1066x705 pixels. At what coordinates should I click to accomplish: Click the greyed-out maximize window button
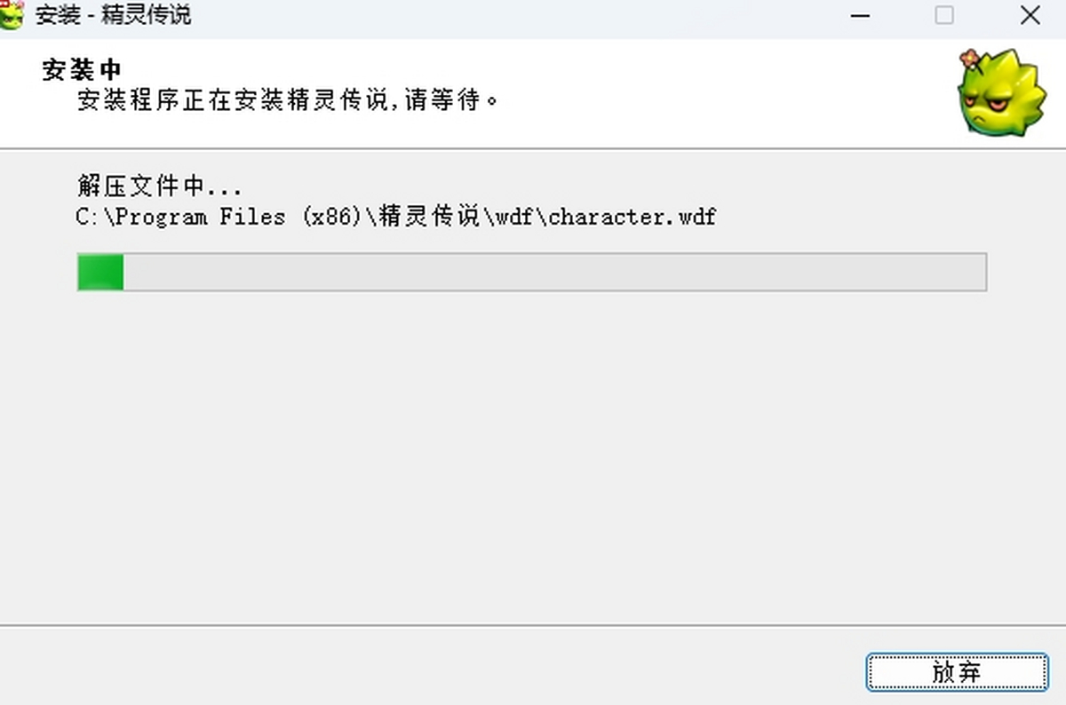(944, 16)
